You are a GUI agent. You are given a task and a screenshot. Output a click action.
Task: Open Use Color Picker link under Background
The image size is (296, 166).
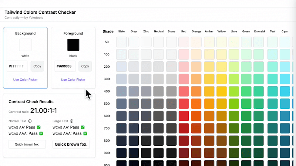click(26, 79)
